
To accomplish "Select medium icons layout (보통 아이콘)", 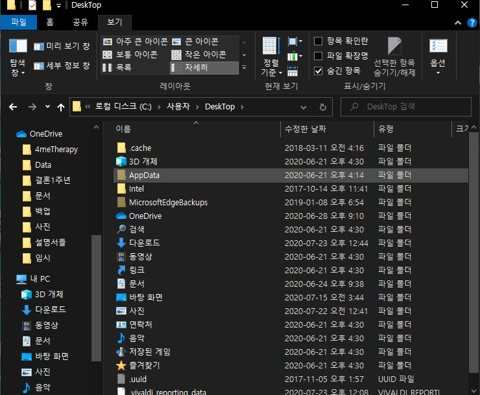I will click(x=130, y=54).
